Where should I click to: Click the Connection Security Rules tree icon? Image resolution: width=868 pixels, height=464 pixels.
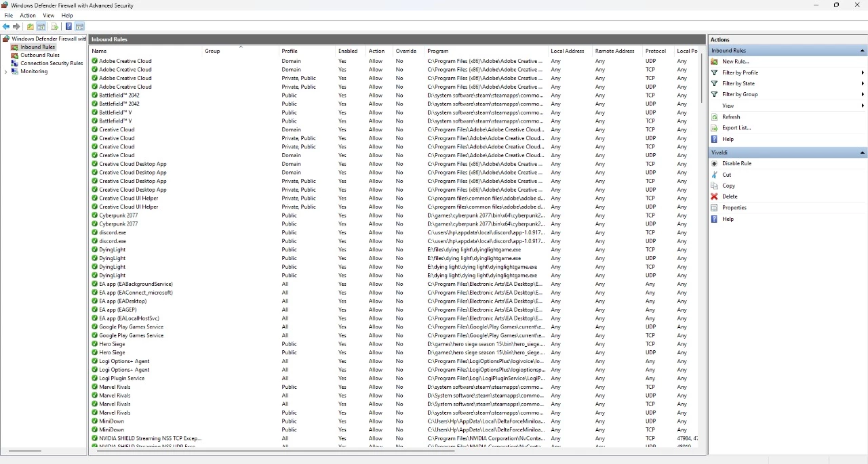click(x=15, y=63)
